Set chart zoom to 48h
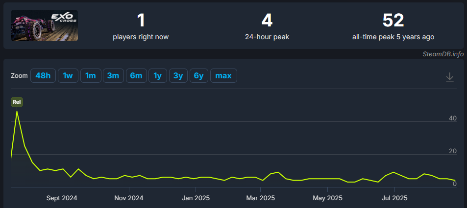Screen dimensions: 467x208 coord(43,75)
